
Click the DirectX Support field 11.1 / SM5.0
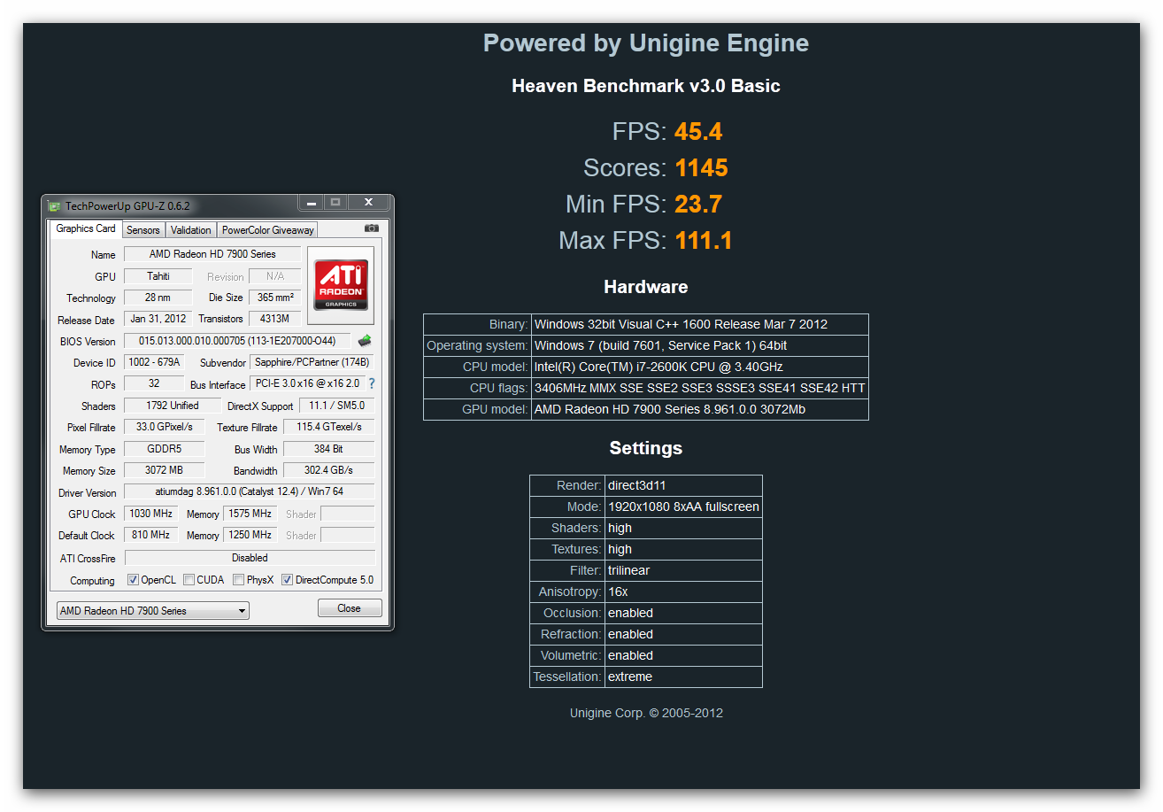click(337, 406)
